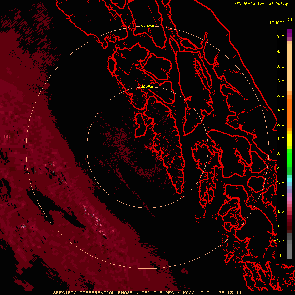295x295 pixels.
Task: Select the 5.0 value on legend
Action: click(x=280, y=124)
